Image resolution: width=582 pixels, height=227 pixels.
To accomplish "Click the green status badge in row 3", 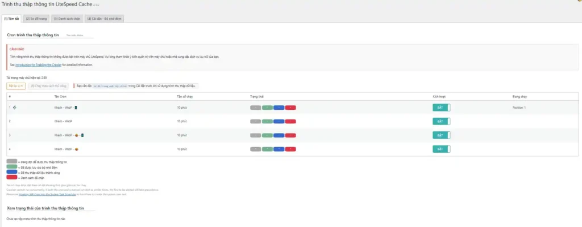I will coord(267,135).
